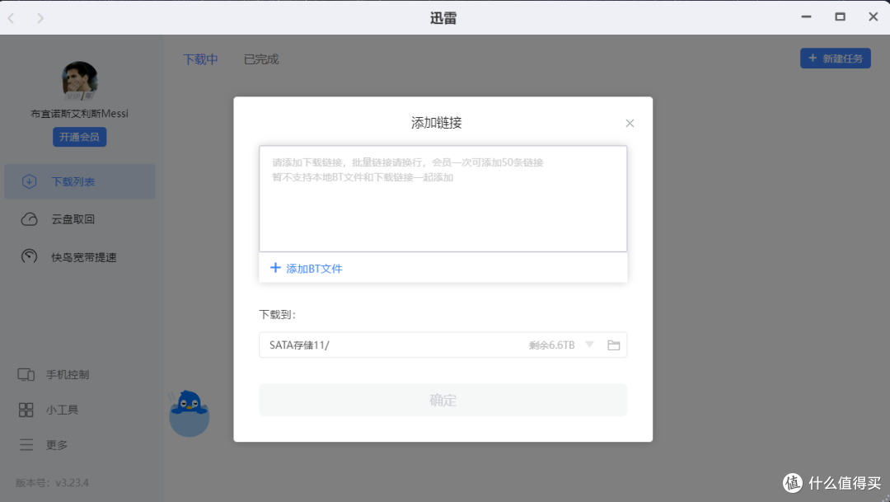Close the 迅雷 window

(x=874, y=17)
